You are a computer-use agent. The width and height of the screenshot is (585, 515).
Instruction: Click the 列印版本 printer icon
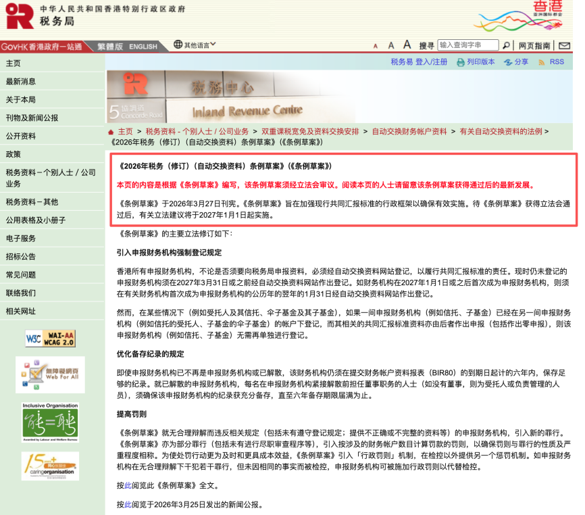pos(461,62)
